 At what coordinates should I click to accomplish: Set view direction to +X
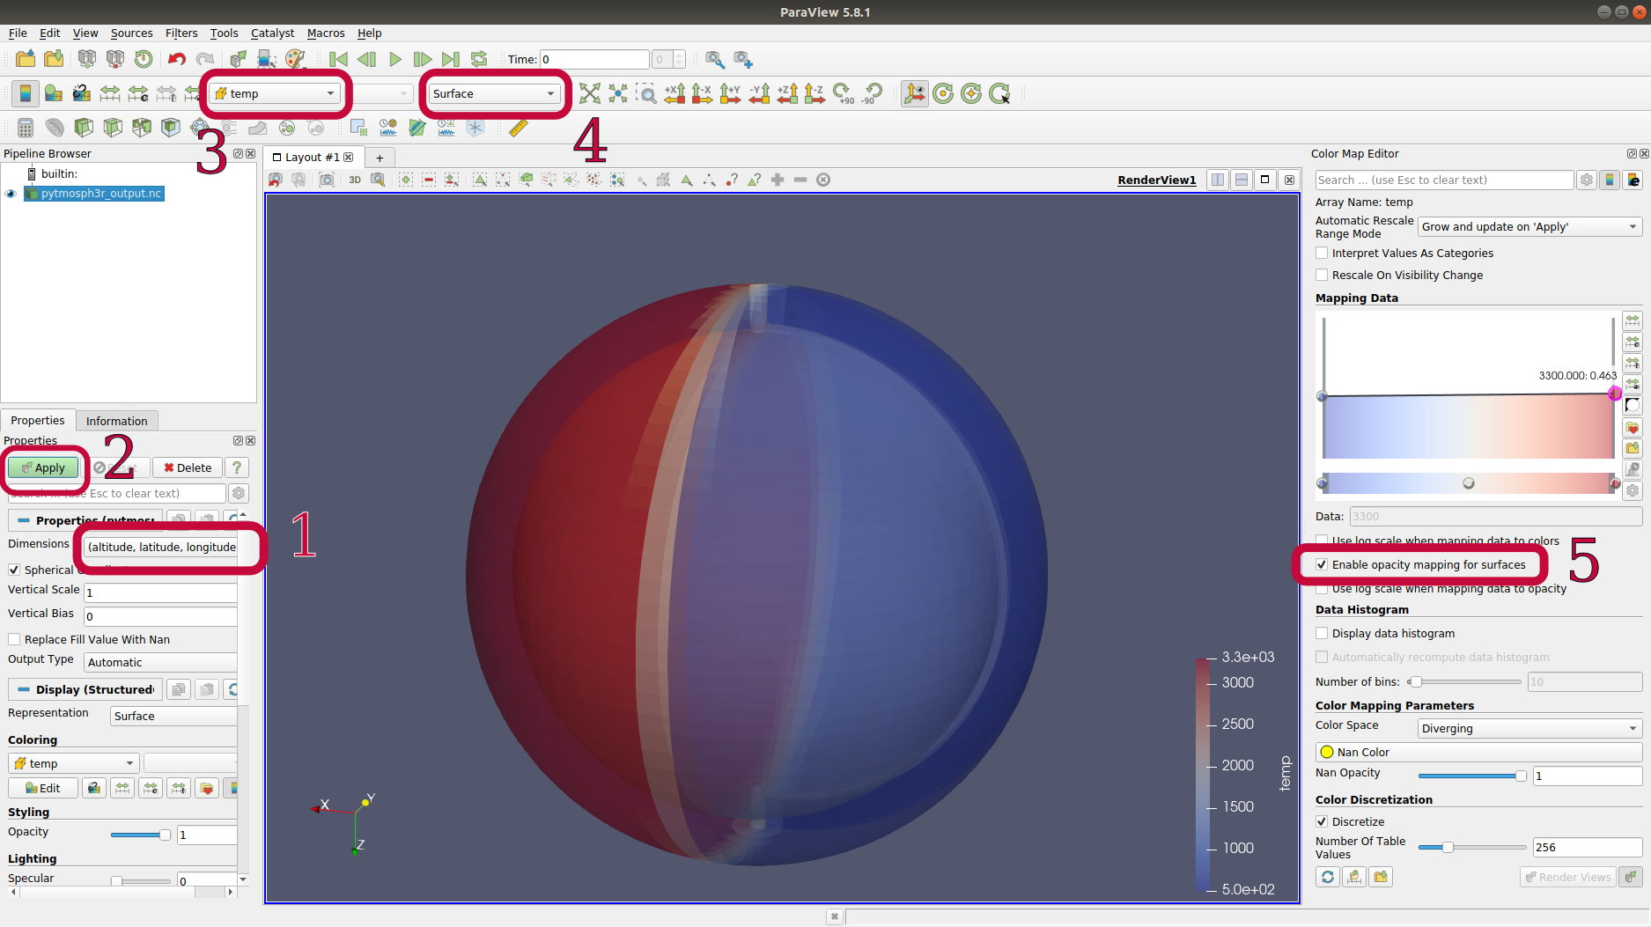coord(674,93)
